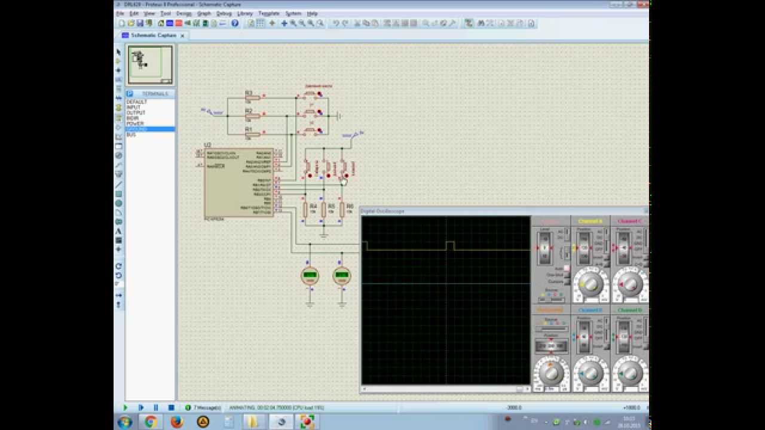The image size is (765, 430).
Task: Open the Library menu
Action: coord(245,13)
